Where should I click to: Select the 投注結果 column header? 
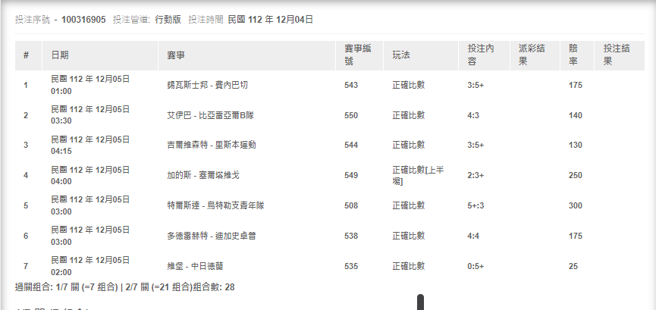point(617,55)
